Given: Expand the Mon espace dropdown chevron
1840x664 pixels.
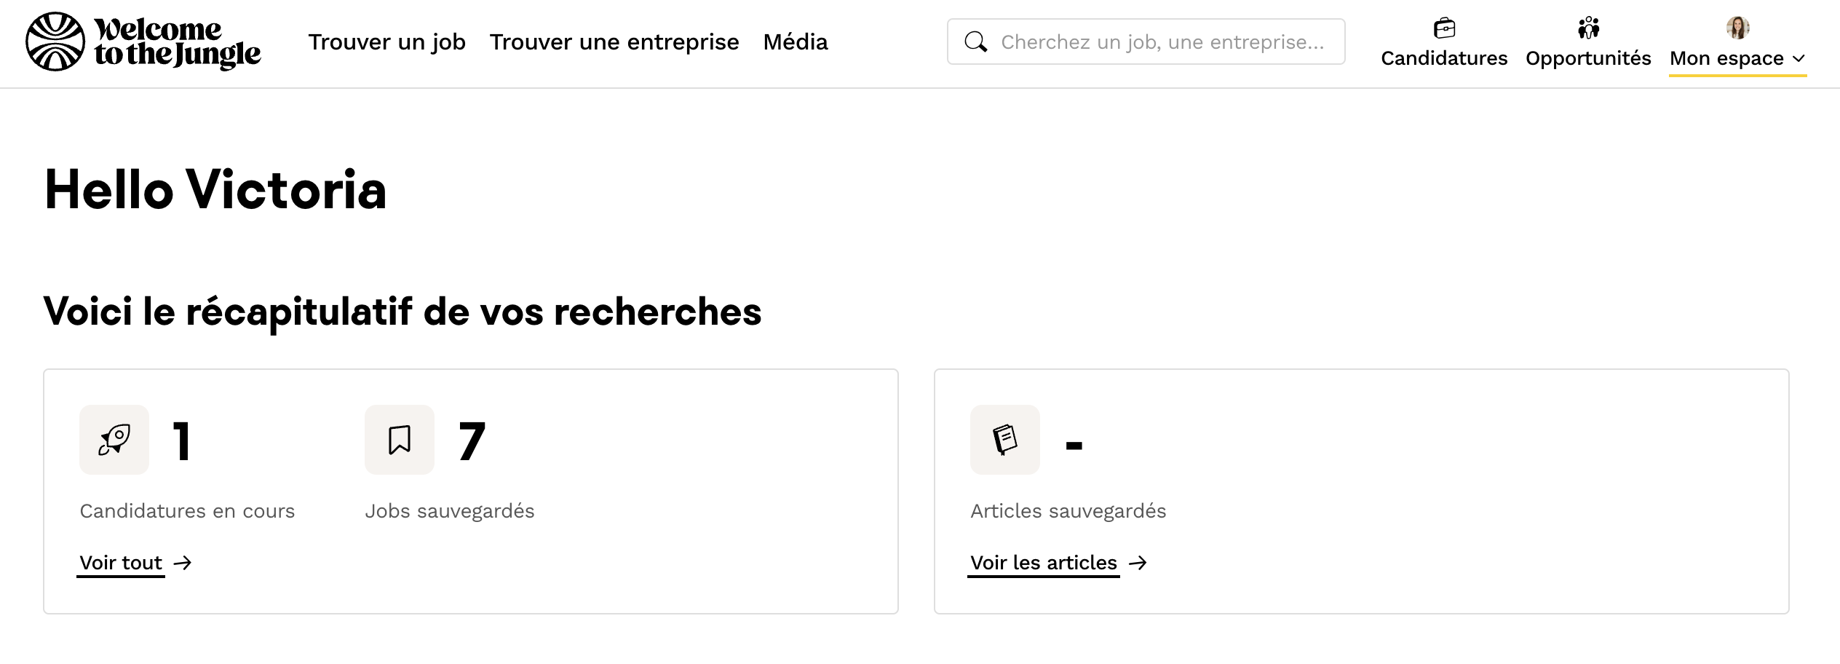Looking at the screenshot, I should point(1799,59).
